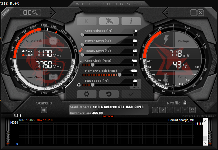The image size is (218, 150).
Task: Click the thermometer temperature icon
Action: pos(166,78)
